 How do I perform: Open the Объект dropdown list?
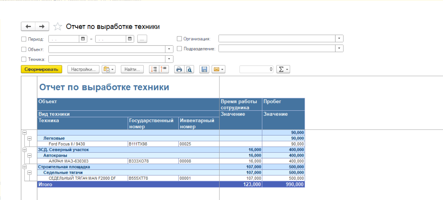(x=169, y=49)
